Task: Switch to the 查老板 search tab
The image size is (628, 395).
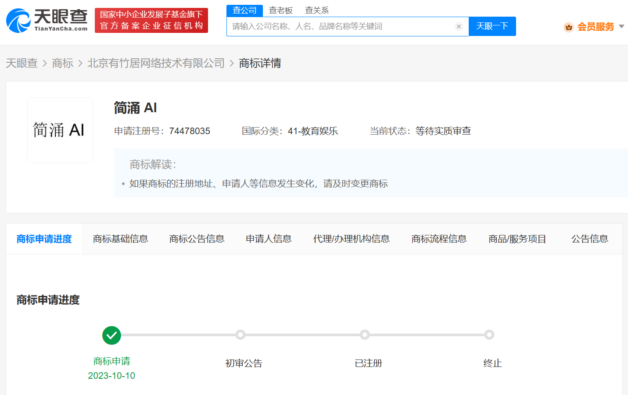Action: pyautogui.click(x=281, y=11)
